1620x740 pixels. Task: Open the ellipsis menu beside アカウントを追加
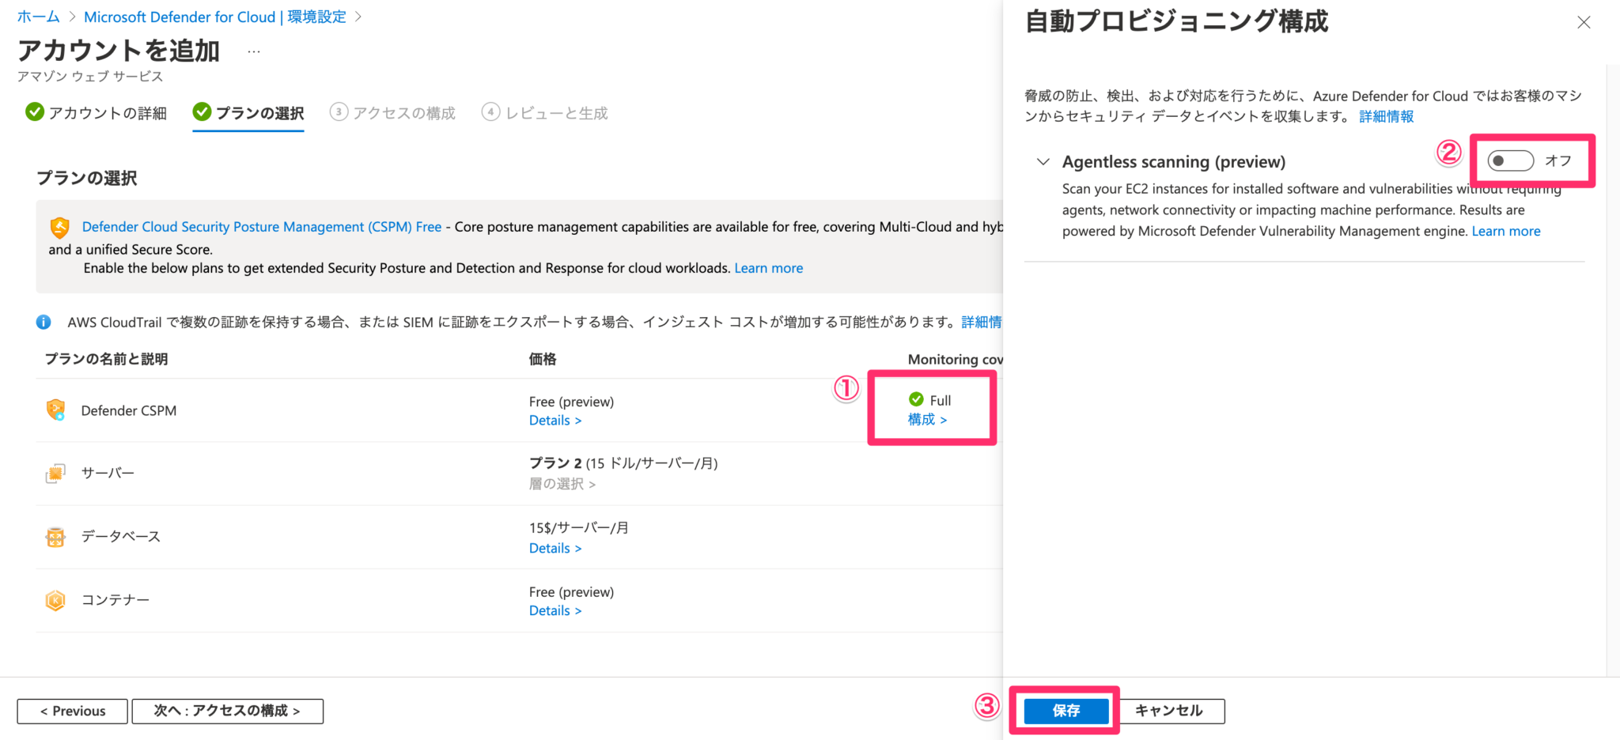click(254, 51)
